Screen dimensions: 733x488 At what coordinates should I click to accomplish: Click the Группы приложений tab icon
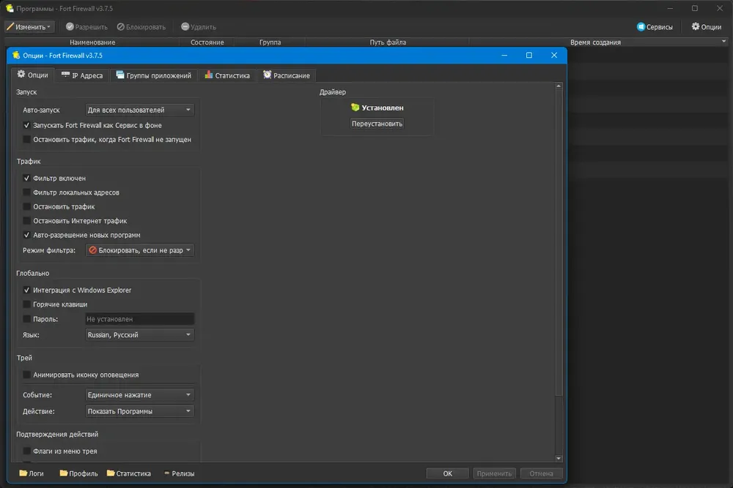[120, 75]
